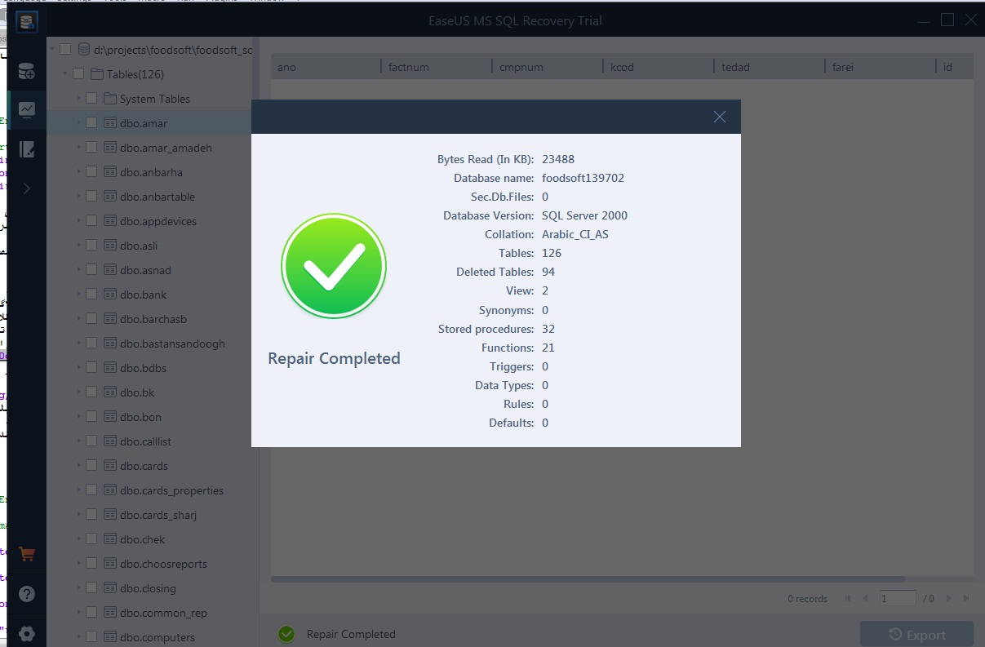
Task: Expand the dbo.bk node
Action: click(79, 392)
